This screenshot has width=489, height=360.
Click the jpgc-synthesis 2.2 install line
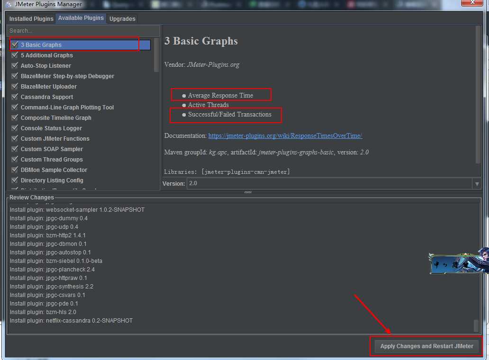[x=52, y=287]
